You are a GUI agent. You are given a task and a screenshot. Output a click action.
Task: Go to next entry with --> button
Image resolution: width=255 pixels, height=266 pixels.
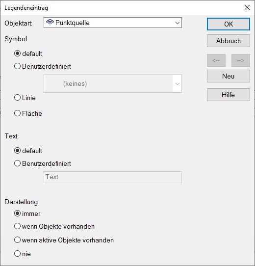coord(241,60)
